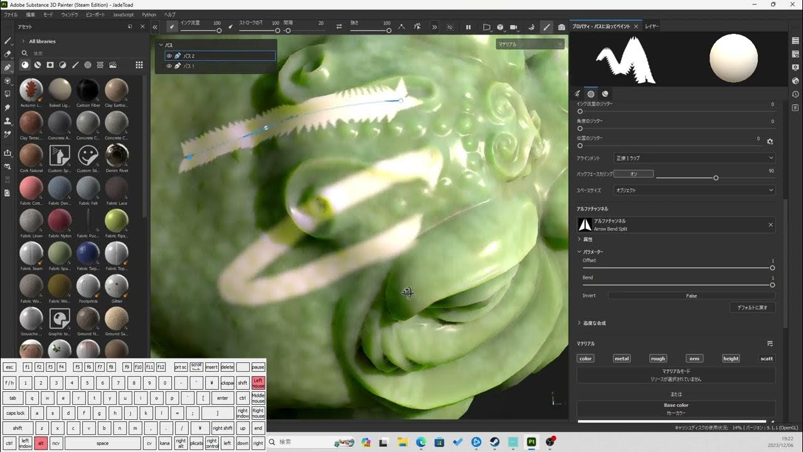Open Display settings icon in right sidebar
803x452 pixels.
pos(795,67)
